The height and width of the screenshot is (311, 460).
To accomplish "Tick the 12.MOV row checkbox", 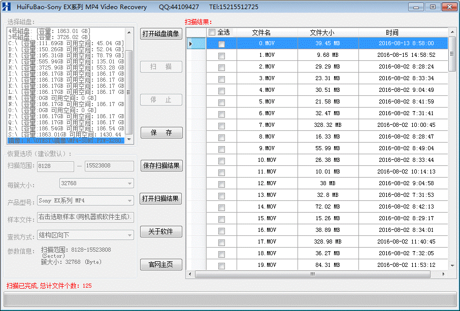I will tap(221, 184).
